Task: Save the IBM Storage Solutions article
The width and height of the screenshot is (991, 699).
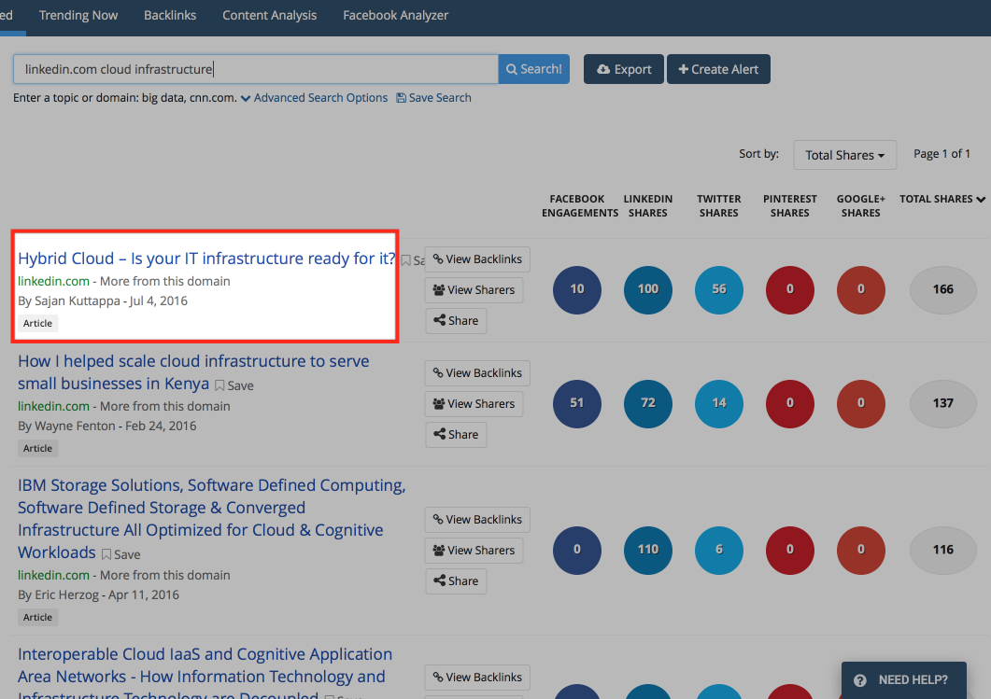Action: [x=120, y=554]
